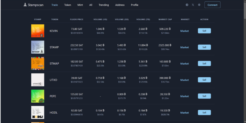Open Market link for STAMP token
246x123 pixels.
[184, 47]
